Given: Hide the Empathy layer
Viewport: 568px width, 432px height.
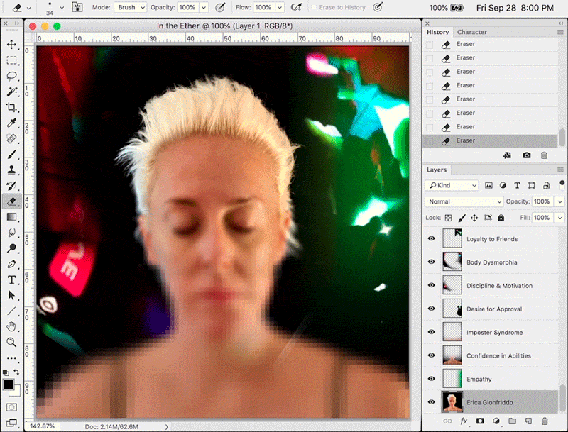Looking at the screenshot, I should pyautogui.click(x=432, y=379).
